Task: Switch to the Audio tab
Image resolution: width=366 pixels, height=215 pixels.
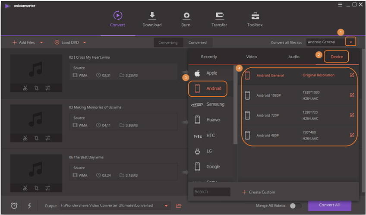Action: coord(293,57)
